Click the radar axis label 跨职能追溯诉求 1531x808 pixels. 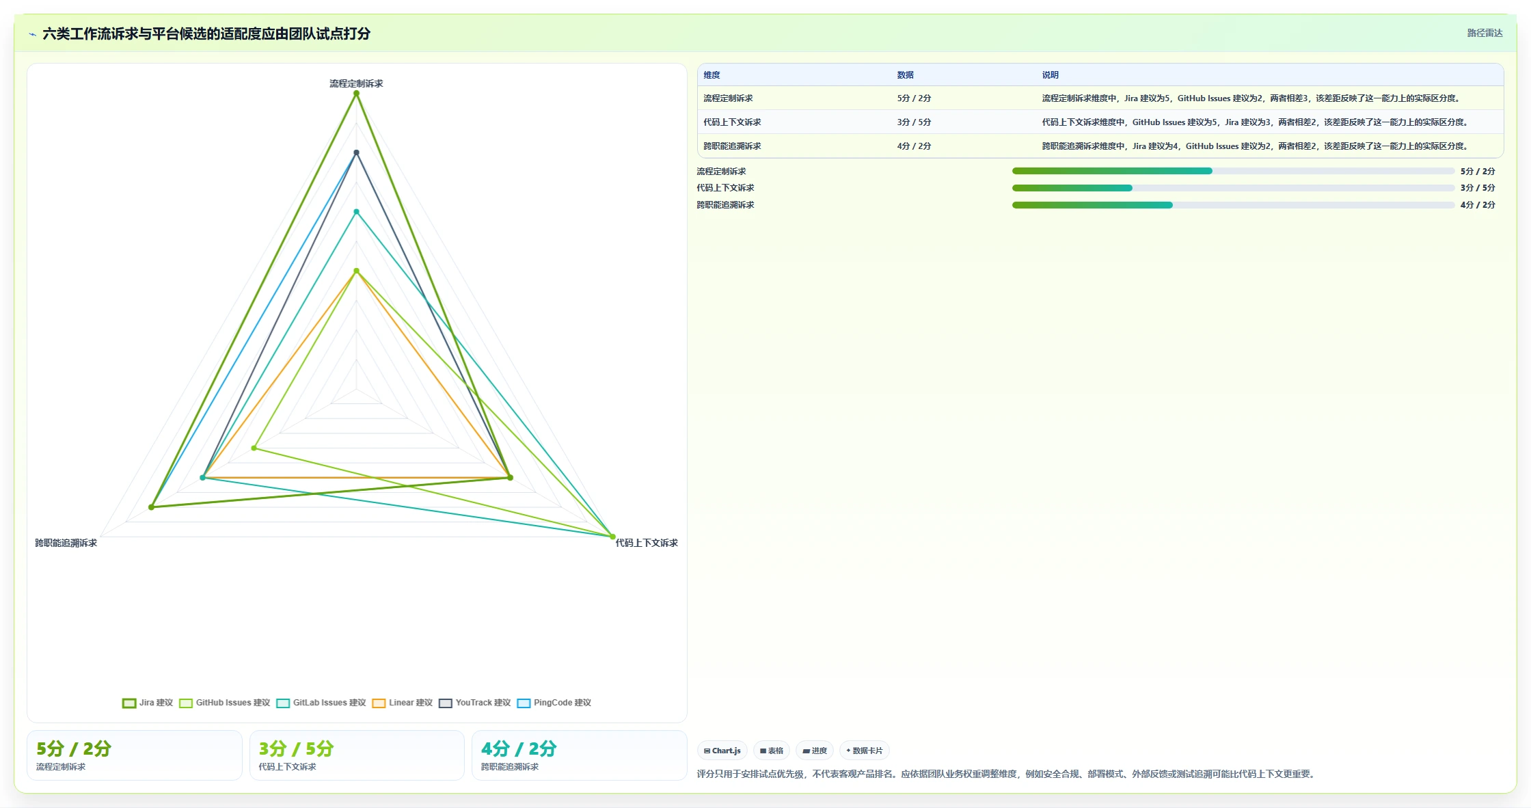[x=66, y=543]
